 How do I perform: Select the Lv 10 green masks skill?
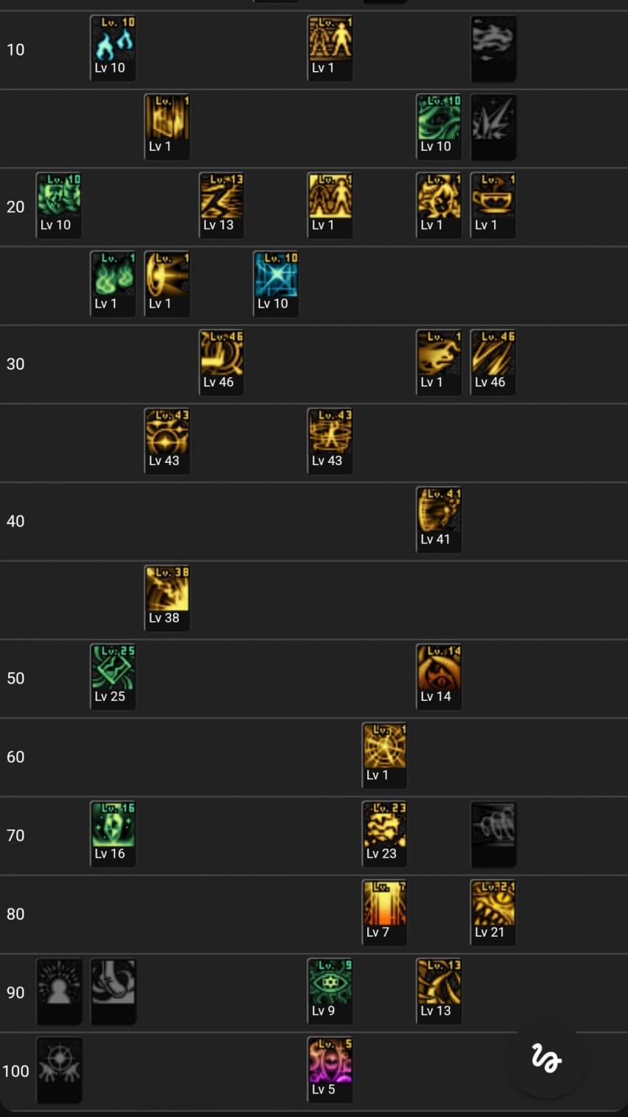[59, 206]
